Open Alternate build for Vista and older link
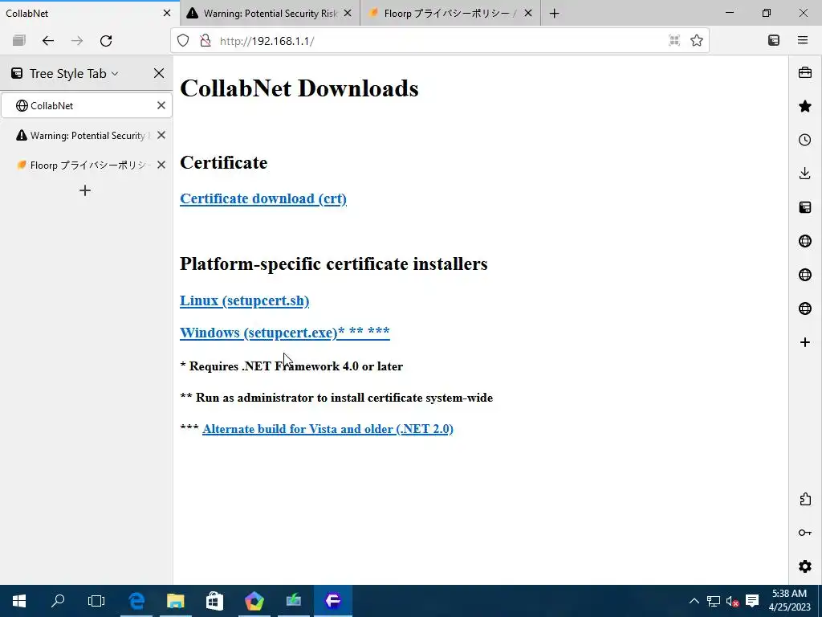The height and width of the screenshot is (617, 822). (x=328, y=429)
